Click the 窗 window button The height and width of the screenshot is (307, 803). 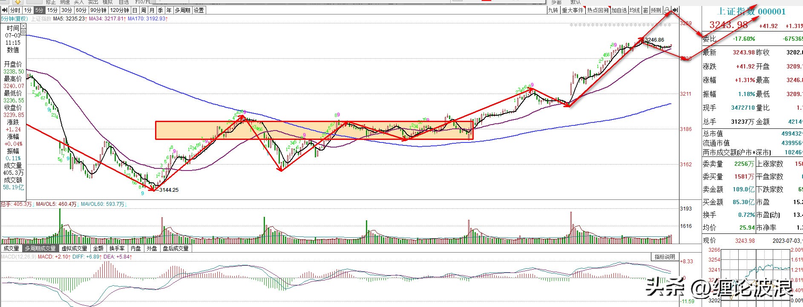(646, 10)
